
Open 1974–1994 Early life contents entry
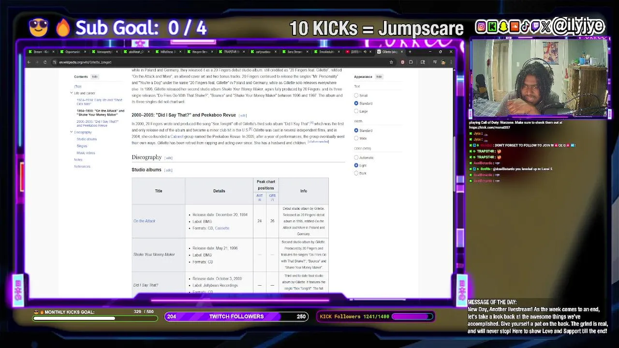[x=100, y=102]
